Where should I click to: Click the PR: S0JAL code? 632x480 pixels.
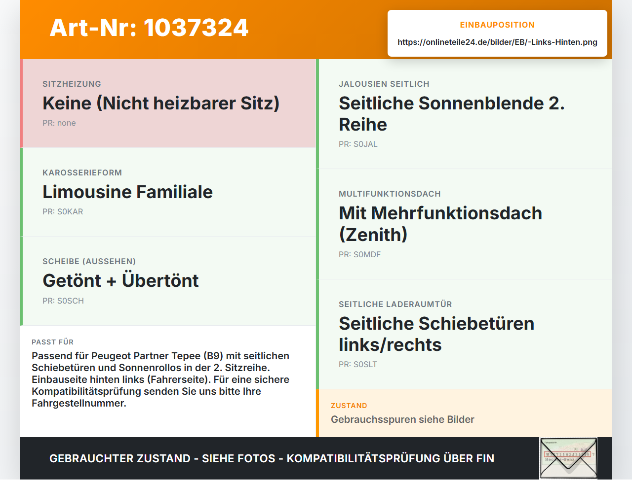click(x=358, y=144)
